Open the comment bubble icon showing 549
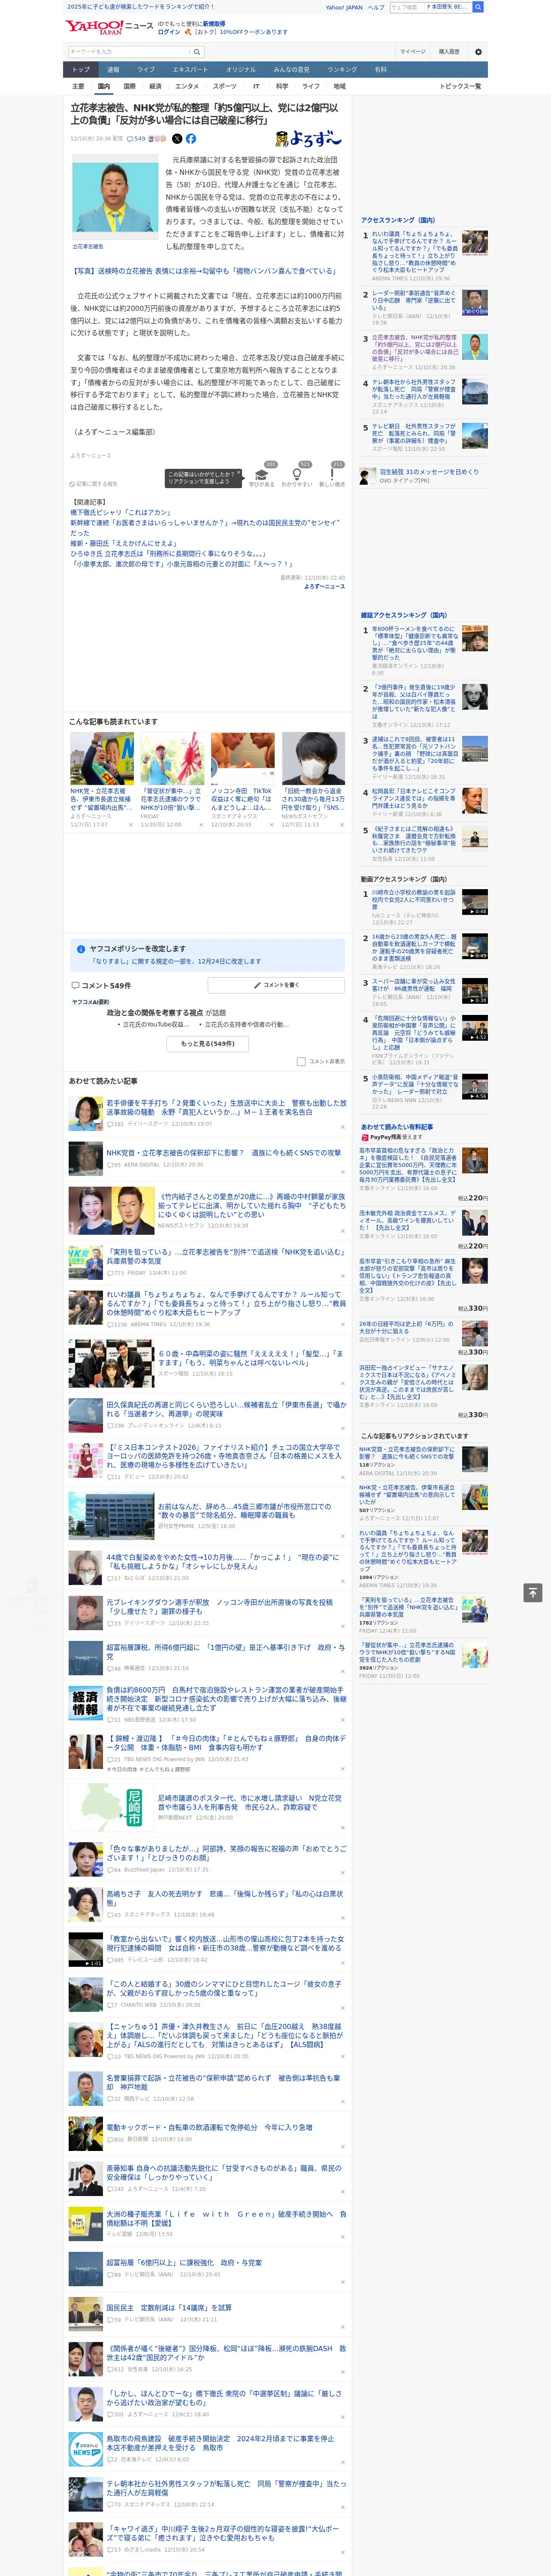 coord(136,139)
